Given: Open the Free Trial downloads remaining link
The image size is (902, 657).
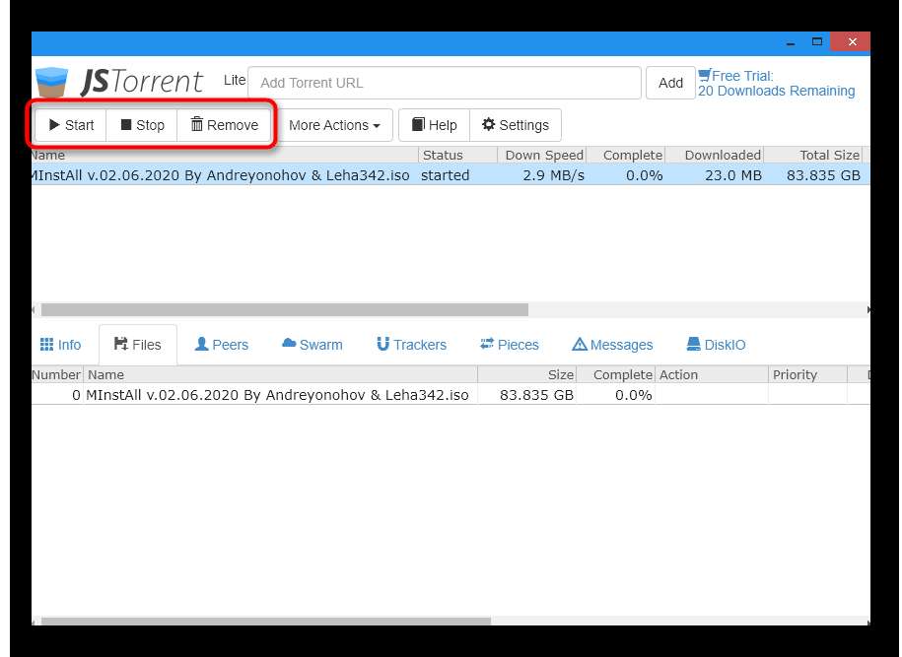Looking at the screenshot, I should coord(776,84).
